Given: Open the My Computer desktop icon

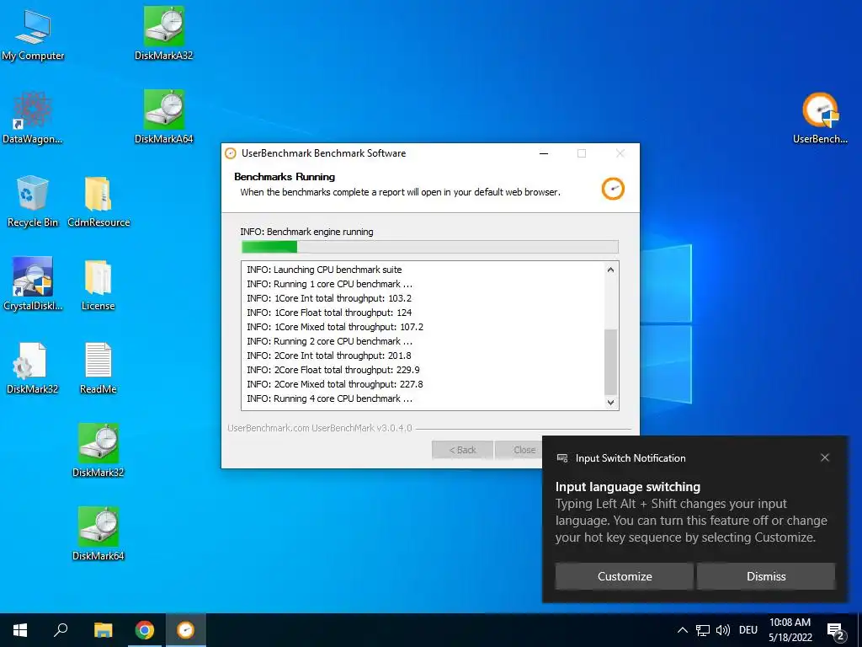Looking at the screenshot, I should click(33, 34).
